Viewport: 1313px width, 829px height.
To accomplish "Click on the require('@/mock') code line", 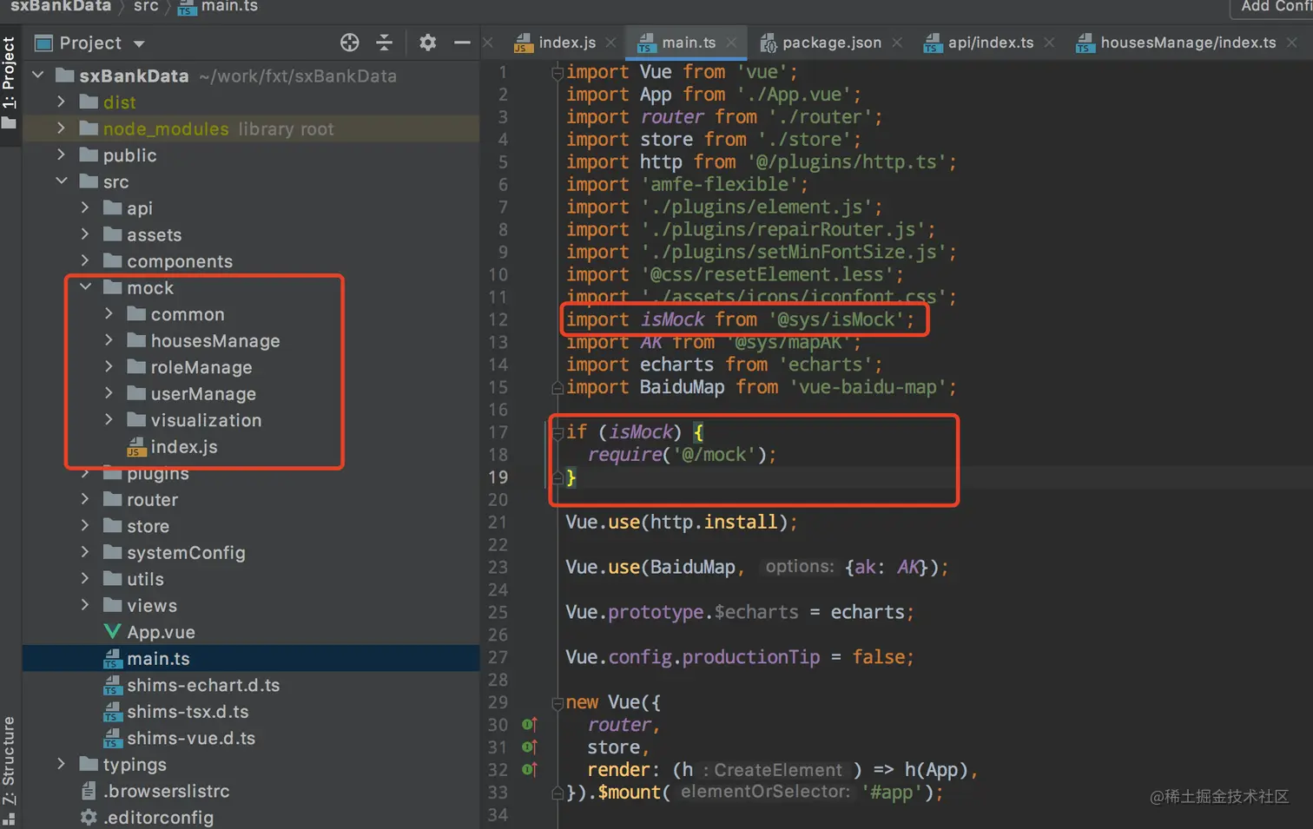I will point(682,454).
